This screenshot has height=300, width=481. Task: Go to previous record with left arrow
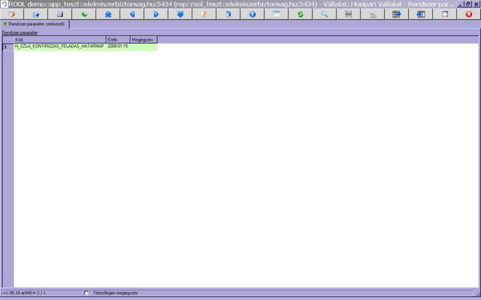point(132,14)
